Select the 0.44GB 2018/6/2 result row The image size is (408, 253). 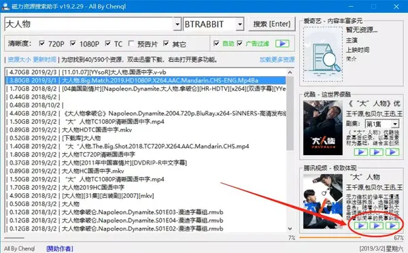[x=146, y=97]
